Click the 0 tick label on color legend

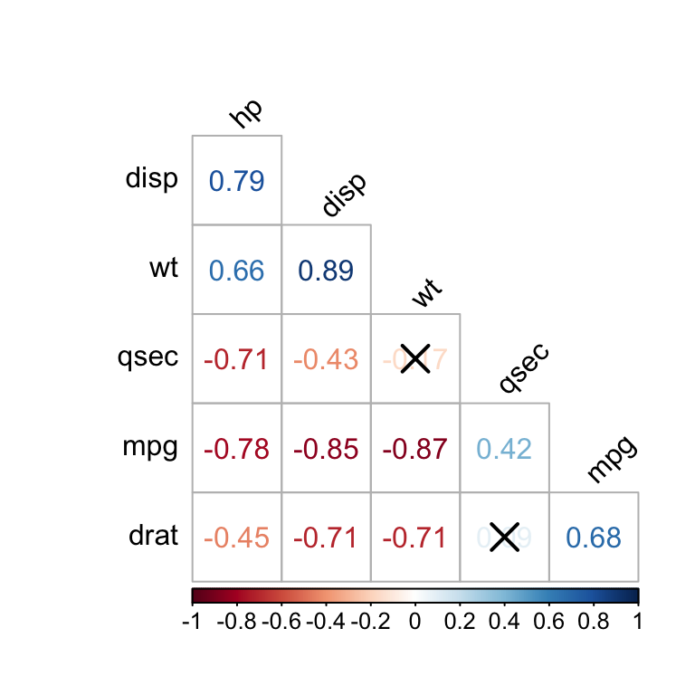tap(414, 621)
